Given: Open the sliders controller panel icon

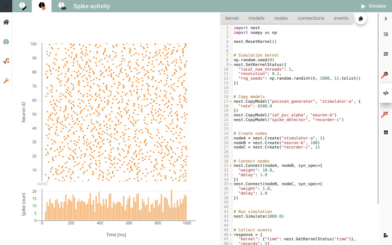Looking at the screenshot, I should pyautogui.click(x=386, y=54).
